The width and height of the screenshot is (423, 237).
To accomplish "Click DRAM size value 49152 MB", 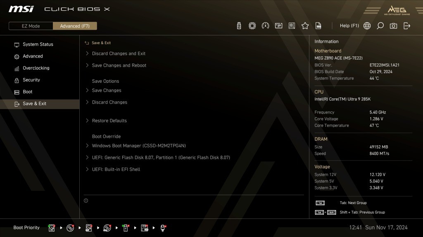I will 378,147.
